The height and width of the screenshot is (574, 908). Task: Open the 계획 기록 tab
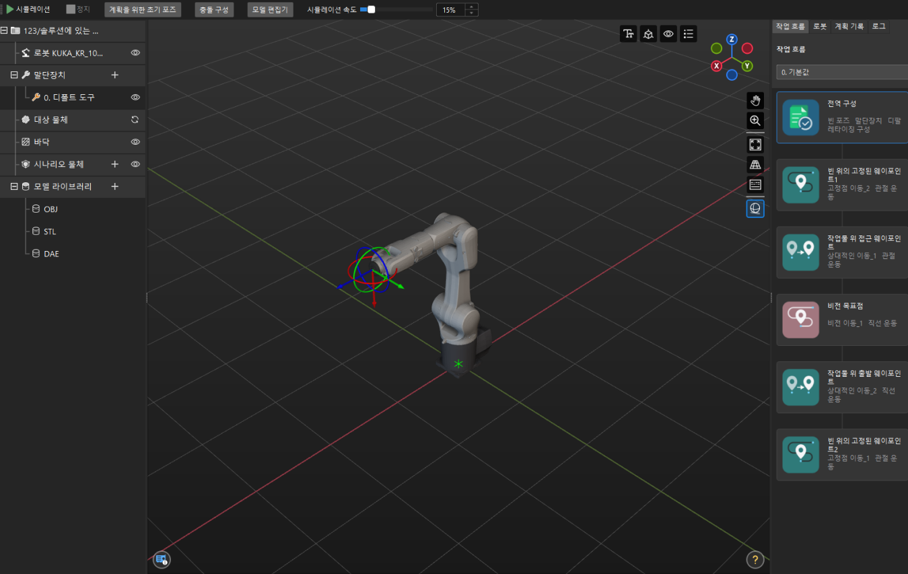coord(849,26)
